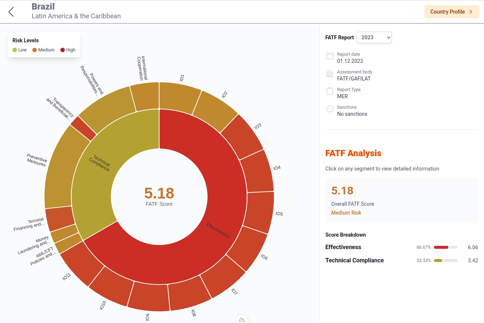Open the FATF Report year dropdown
This screenshot has width=484, height=323.
[374, 37]
